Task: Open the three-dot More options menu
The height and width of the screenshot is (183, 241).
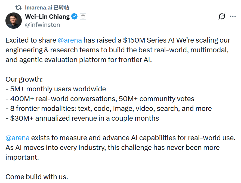Action: click(233, 16)
